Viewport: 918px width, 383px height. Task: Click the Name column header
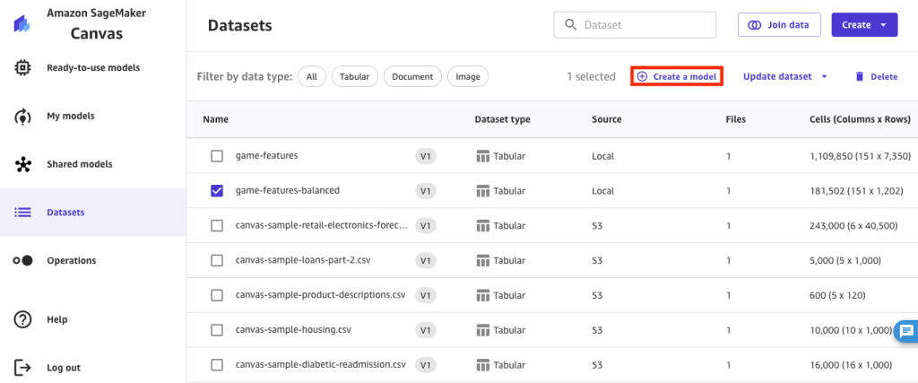(x=215, y=119)
